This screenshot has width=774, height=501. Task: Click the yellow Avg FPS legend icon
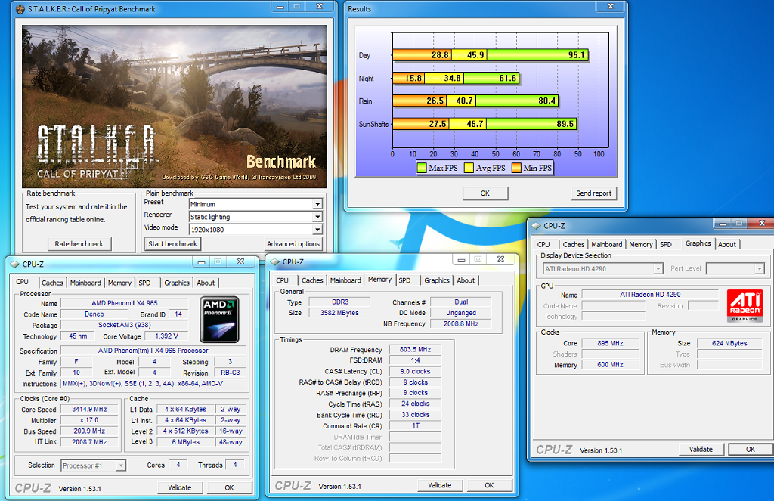(468, 168)
